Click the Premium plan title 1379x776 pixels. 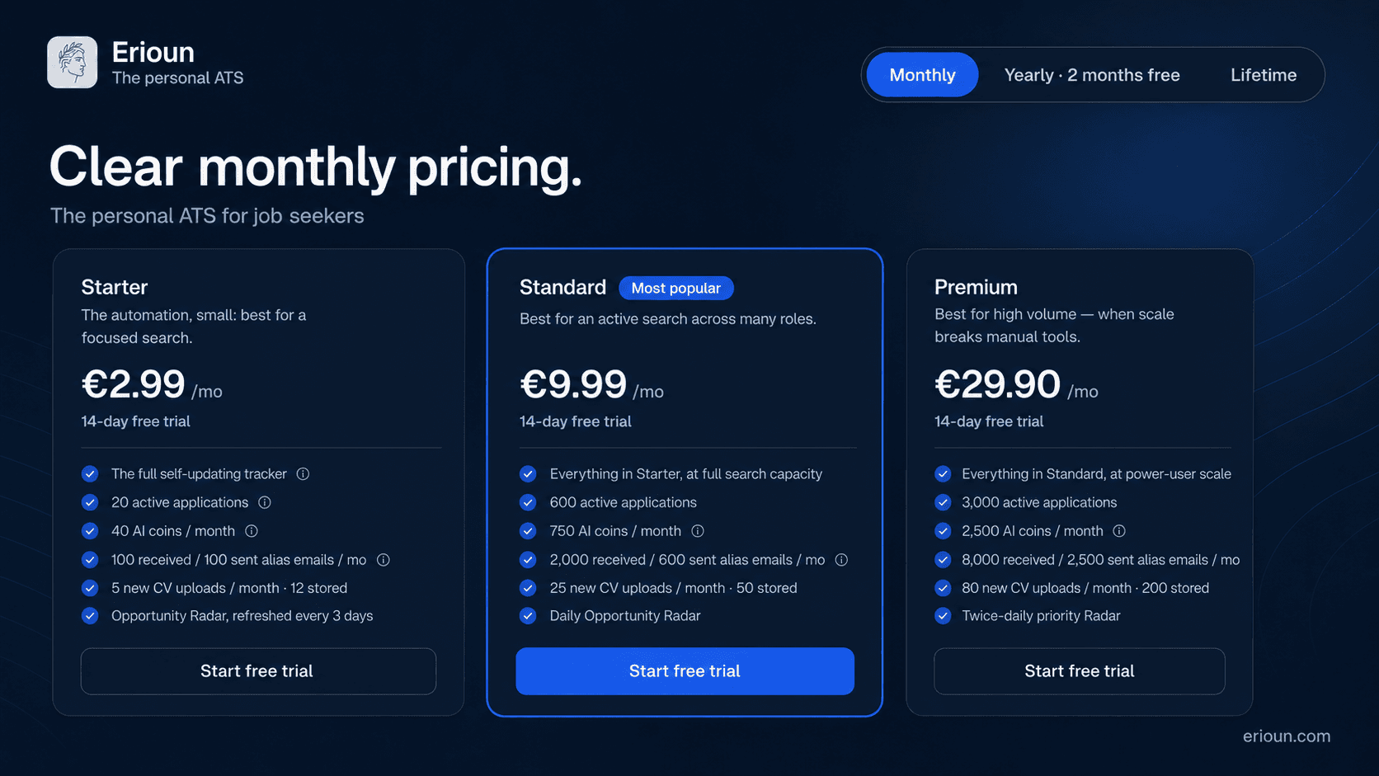976,287
